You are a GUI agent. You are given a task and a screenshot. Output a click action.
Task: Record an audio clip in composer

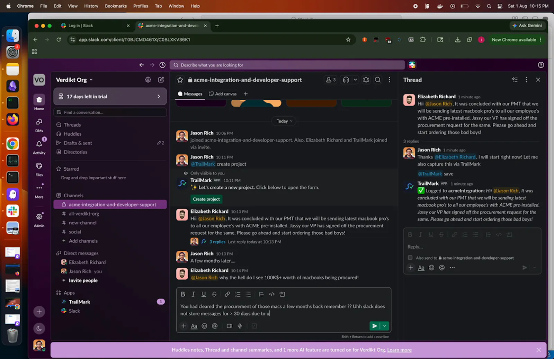point(240,326)
